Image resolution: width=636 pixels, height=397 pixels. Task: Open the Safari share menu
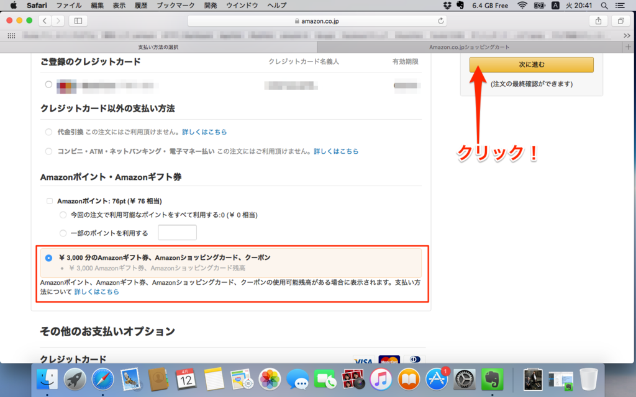click(598, 20)
